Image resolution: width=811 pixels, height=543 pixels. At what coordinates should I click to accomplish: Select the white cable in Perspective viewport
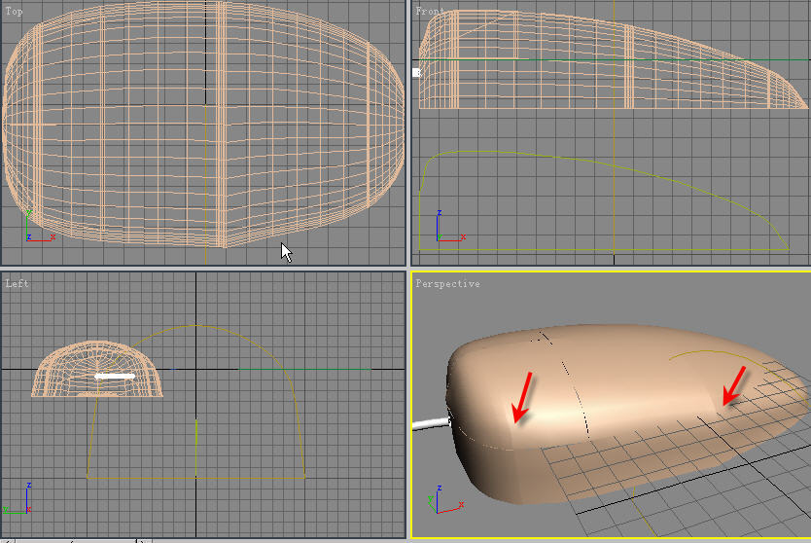(431, 424)
